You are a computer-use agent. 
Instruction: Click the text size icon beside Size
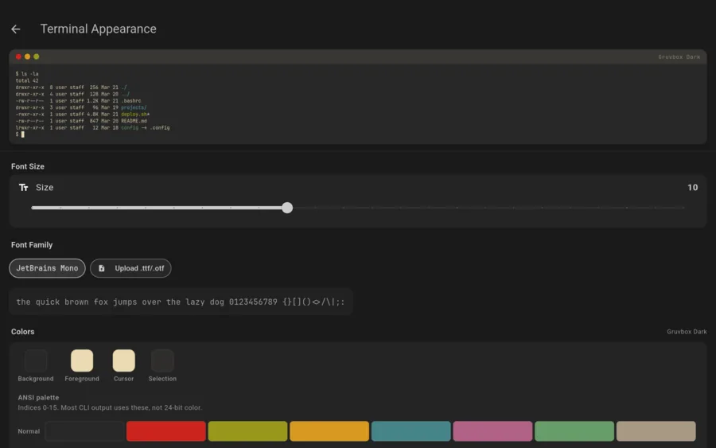click(24, 188)
